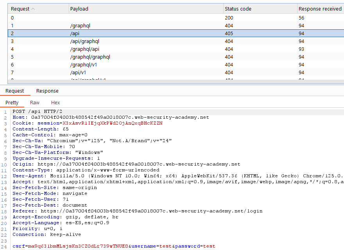This screenshot has height=250, width=344.
Task: Click the Origin header line
Action: click(x=127, y=164)
